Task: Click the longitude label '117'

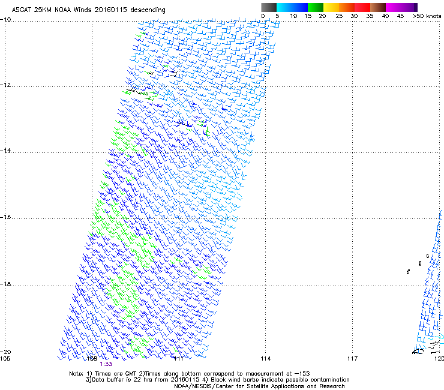Action: tap(352, 359)
